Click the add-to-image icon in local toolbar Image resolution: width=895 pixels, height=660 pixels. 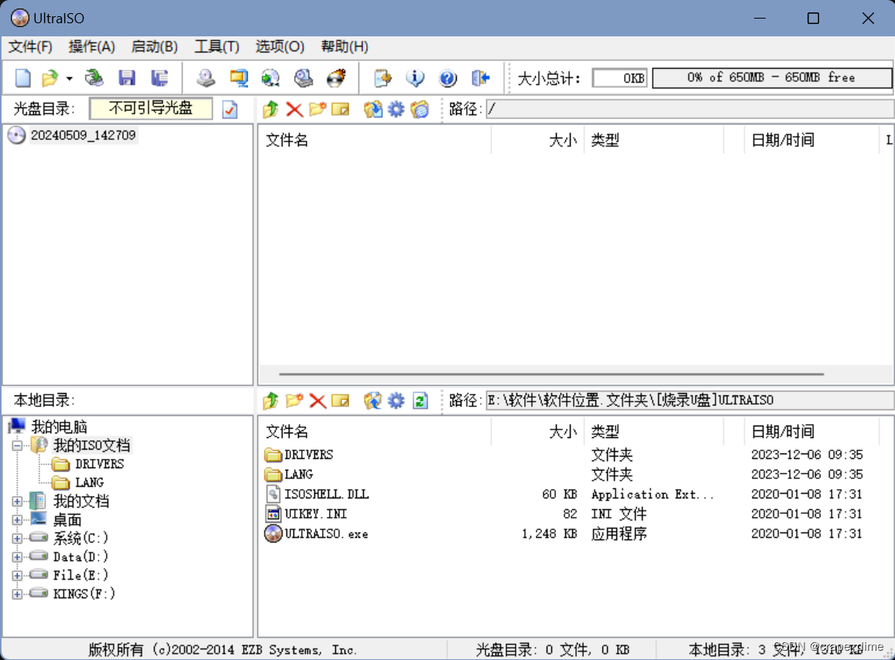pyautogui.click(x=372, y=401)
